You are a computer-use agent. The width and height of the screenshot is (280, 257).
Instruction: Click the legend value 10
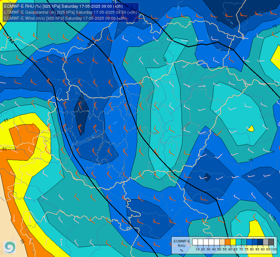pos(198,249)
